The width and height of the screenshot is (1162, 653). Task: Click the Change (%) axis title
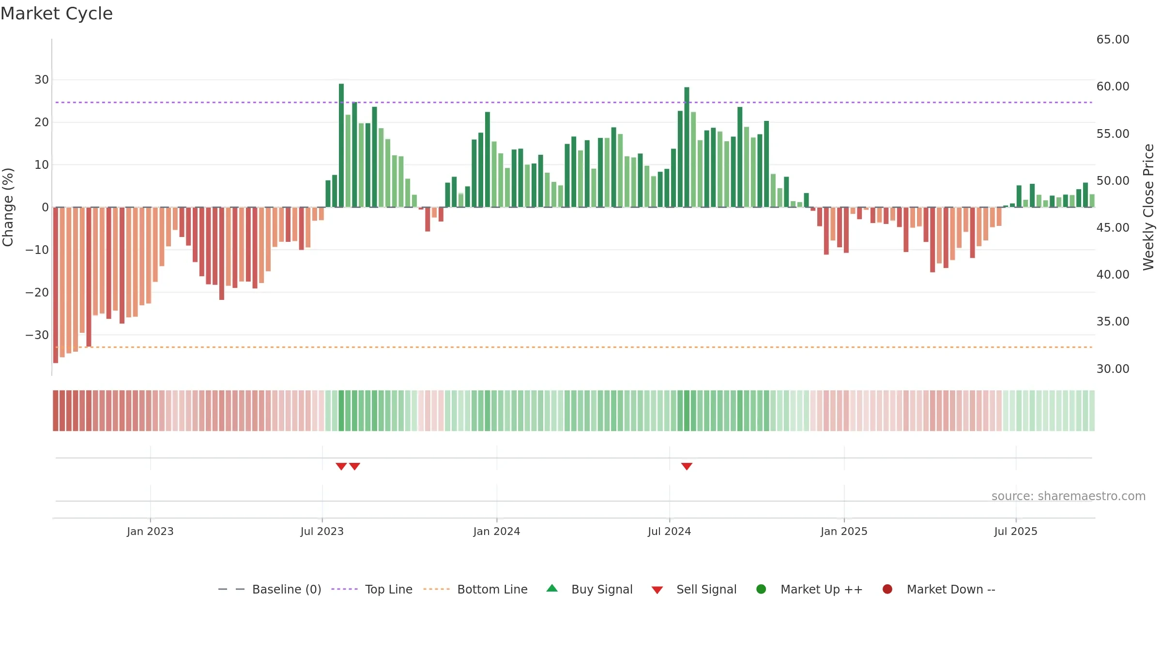click(x=8, y=207)
